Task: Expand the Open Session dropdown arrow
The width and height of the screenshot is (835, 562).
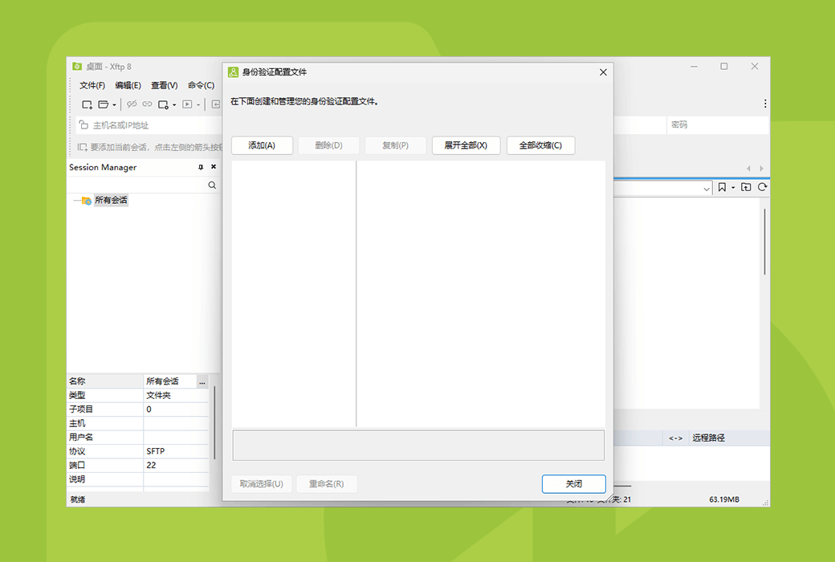Action: pos(114,105)
